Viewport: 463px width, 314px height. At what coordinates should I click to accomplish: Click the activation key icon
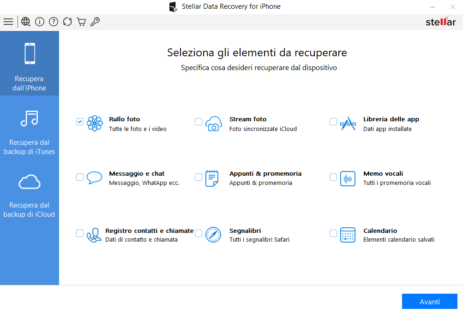click(95, 22)
